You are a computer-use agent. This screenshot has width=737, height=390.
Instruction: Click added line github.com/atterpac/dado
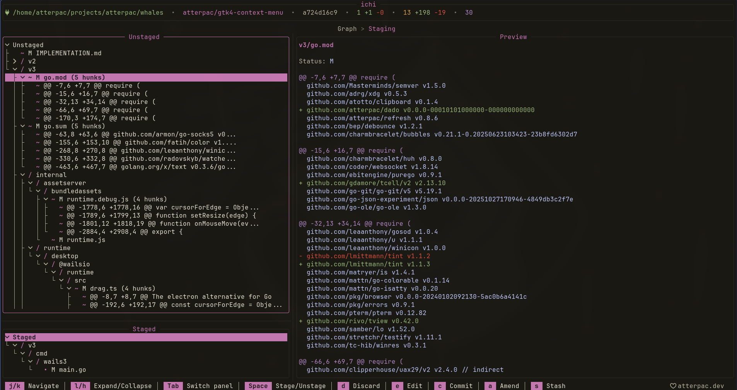tap(416, 110)
